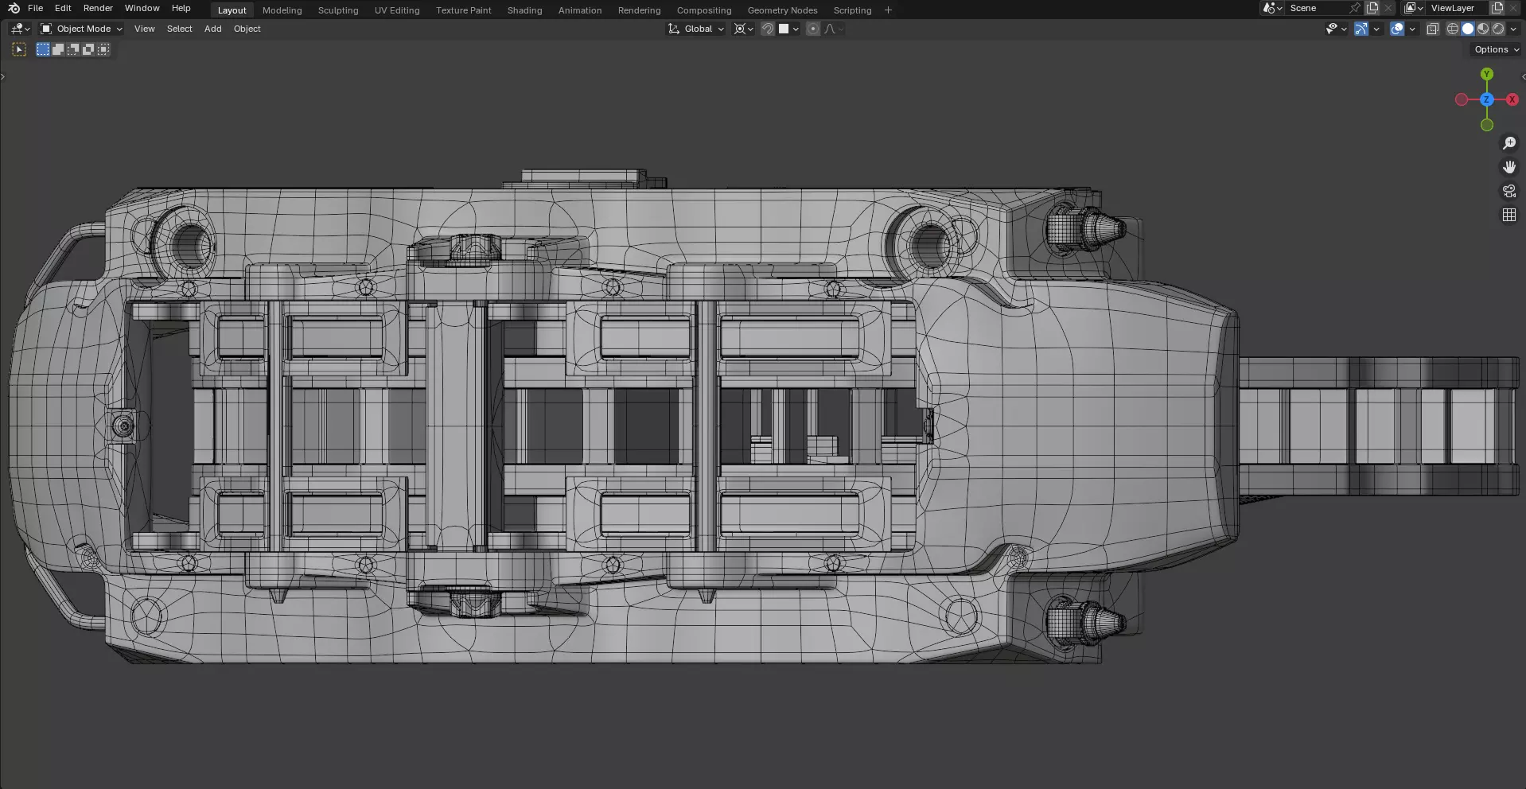Image resolution: width=1526 pixels, height=789 pixels.
Task: Pin the scene to workspace
Action: click(1355, 8)
